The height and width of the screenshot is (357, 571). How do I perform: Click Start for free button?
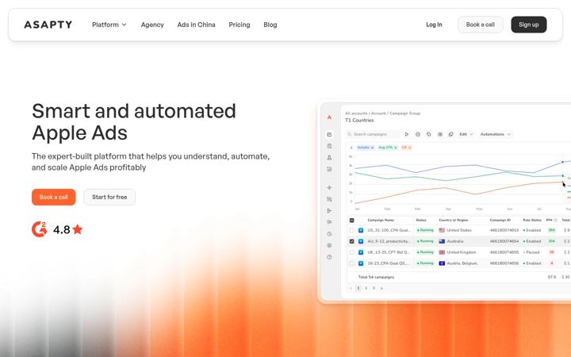pos(109,197)
